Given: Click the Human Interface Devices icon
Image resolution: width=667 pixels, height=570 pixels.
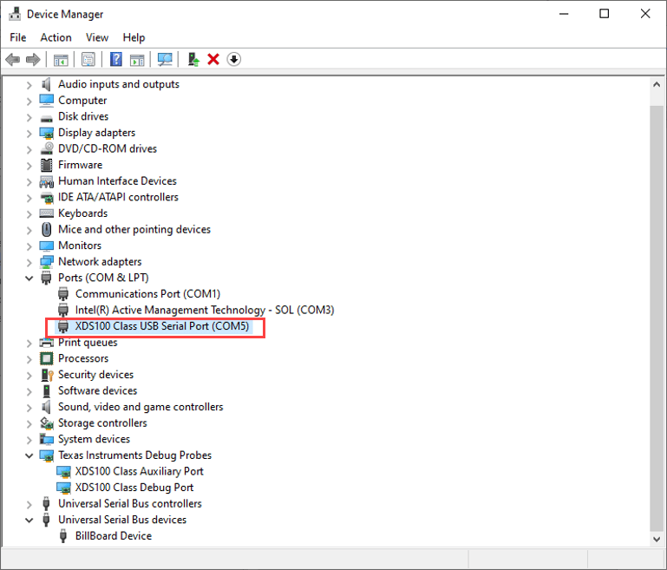Looking at the screenshot, I should (x=46, y=181).
